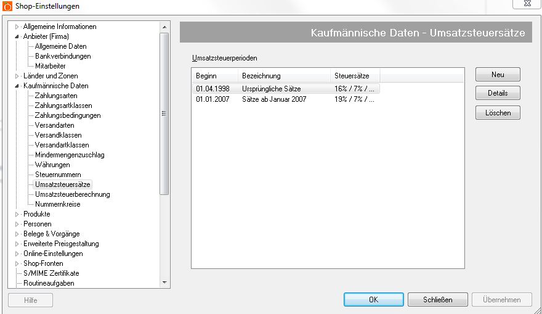Click the Neu button
542x314 pixels.
coord(498,75)
